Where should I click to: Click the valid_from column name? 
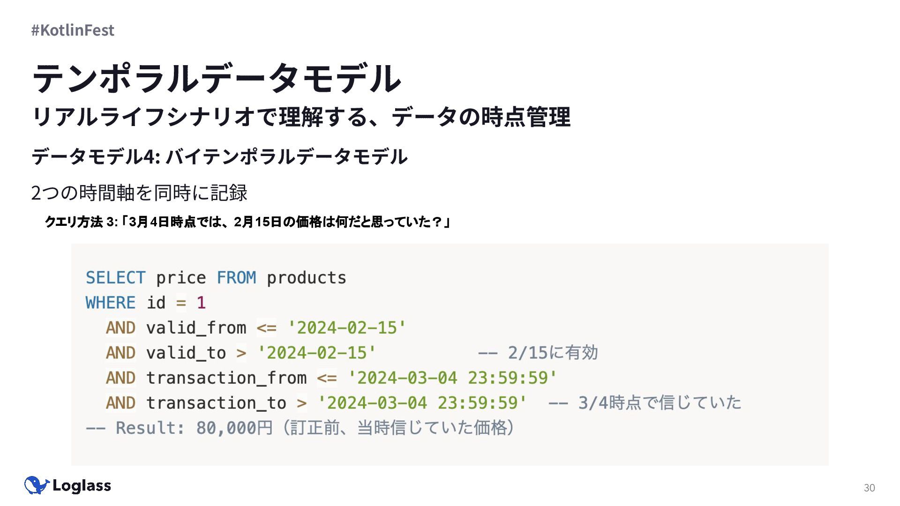(x=196, y=328)
